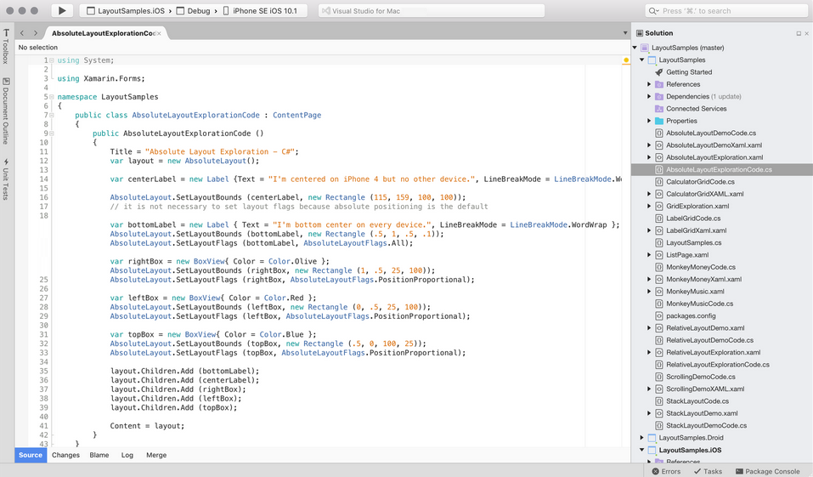813x477 pixels.
Task: Click the Dependencies (1 update) entry
Action: [x=703, y=97]
